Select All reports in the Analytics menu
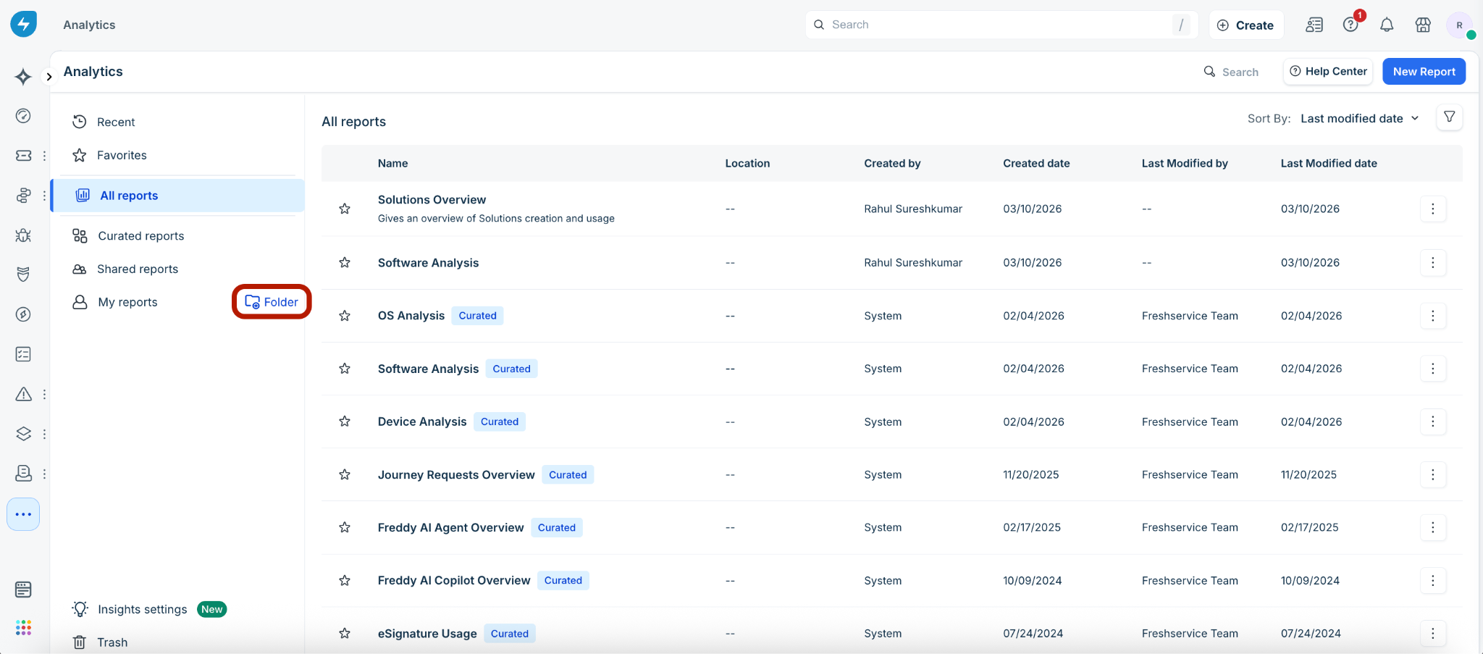The width and height of the screenshot is (1483, 654). tap(179, 196)
